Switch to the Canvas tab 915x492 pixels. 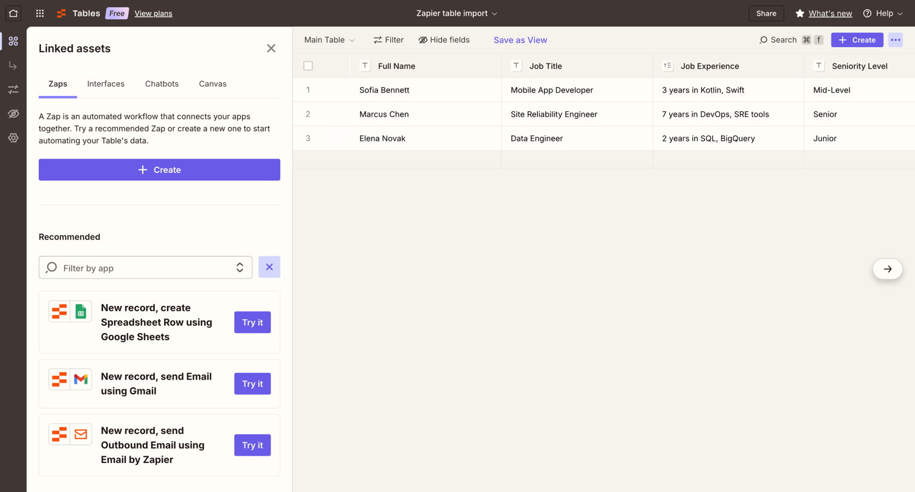pos(213,84)
